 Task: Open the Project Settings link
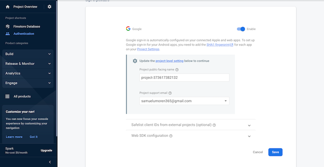point(148,49)
